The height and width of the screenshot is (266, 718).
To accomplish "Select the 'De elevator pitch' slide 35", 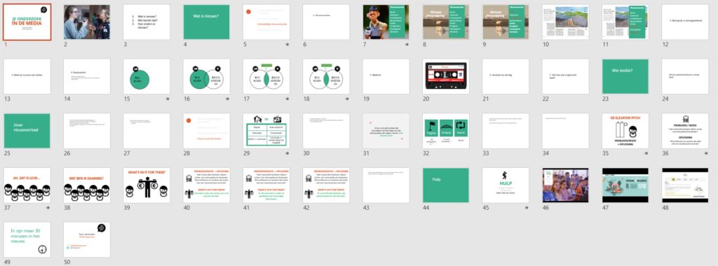I will (625, 131).
